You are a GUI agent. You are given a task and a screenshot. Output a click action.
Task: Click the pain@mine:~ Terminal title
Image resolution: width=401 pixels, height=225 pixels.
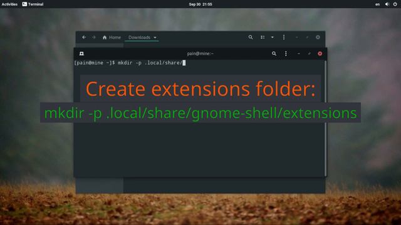(x=200, y=54)
